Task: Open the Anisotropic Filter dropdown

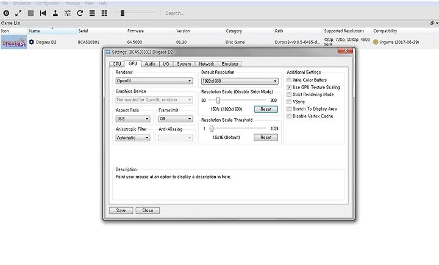Action: click(133, 138)
